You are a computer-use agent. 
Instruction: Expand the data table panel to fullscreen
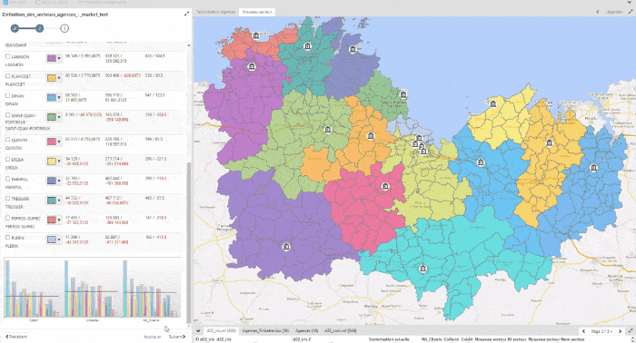pos(631,331)
